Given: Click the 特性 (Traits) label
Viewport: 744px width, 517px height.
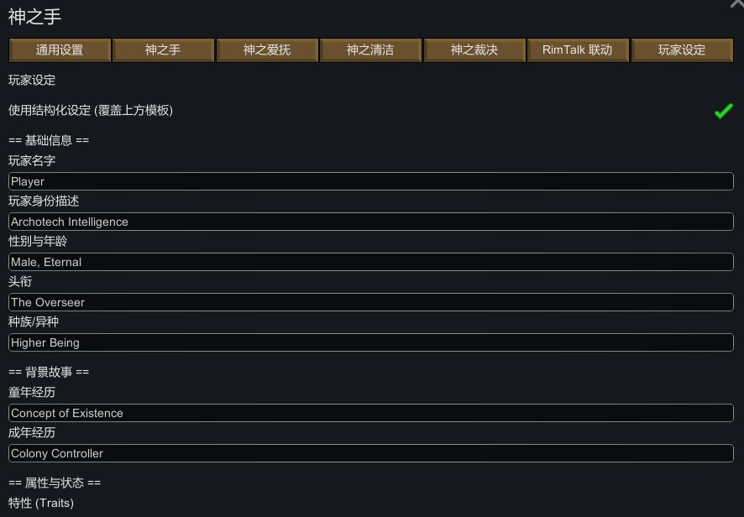Looking at the screenshot, I should [41, 503].
